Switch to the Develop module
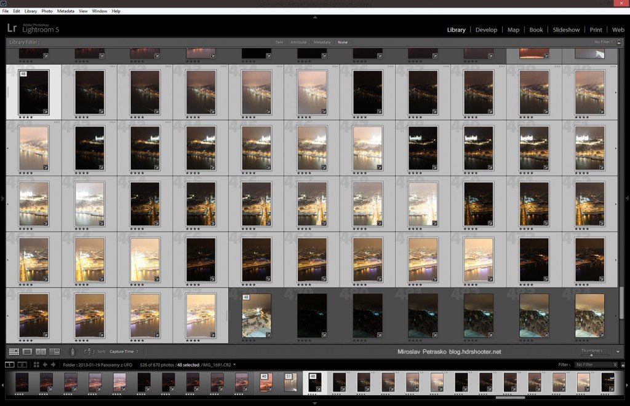 click(x=486, y=29)
